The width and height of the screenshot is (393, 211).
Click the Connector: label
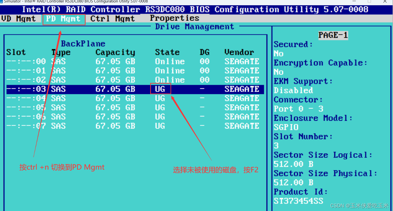(x=298, y=100)
